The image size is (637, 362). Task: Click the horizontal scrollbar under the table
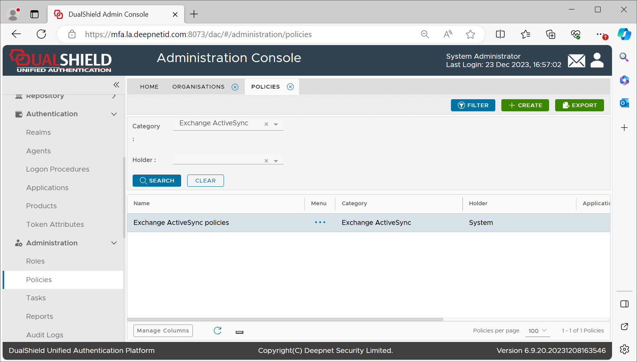coord(285,319)
